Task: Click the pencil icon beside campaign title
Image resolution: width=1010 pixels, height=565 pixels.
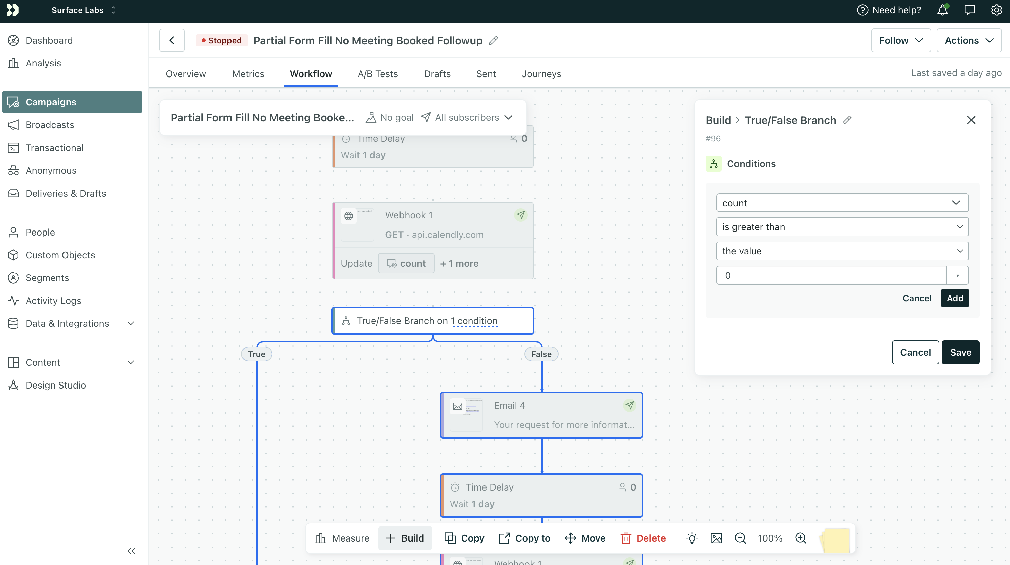Action: (493, 40)
